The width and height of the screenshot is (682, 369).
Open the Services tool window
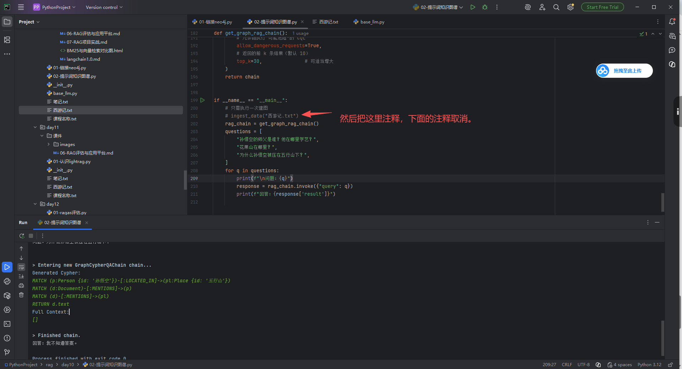[7, 310]
